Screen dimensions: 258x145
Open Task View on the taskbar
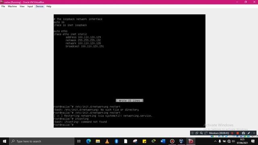[79, 141]
